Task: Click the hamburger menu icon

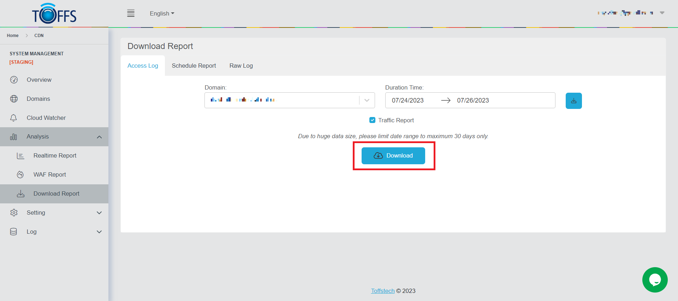Action: click(x=131, y=13)
